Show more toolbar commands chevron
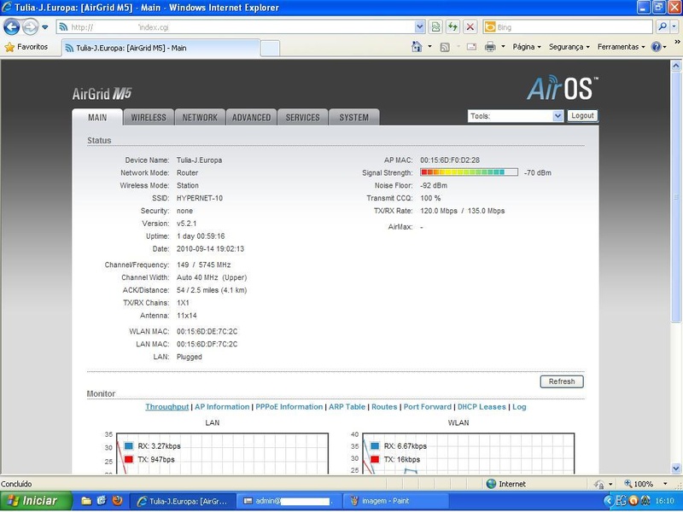 click(x=677, y=42)
